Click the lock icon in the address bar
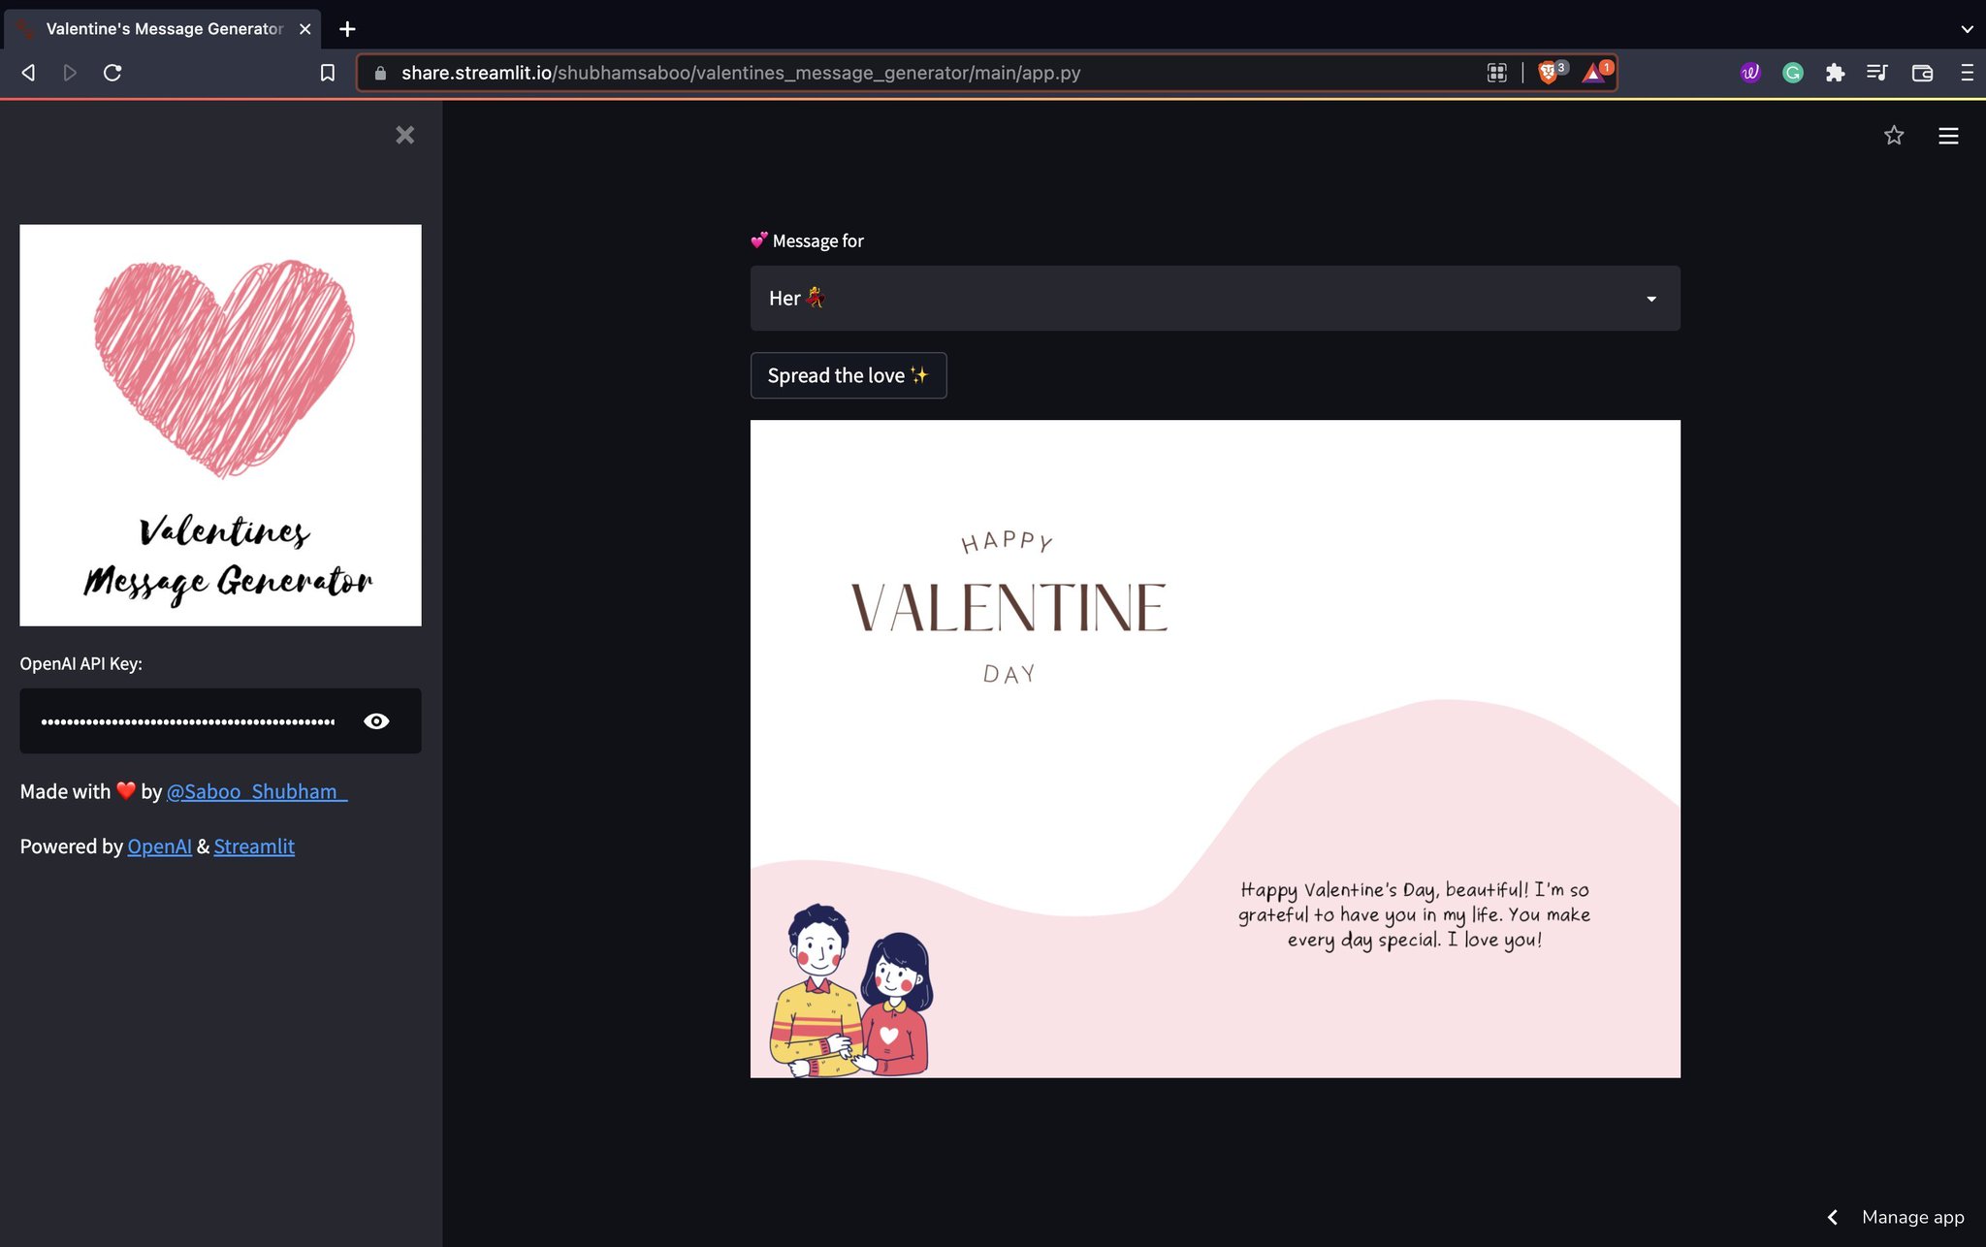The height and width of the screenshot is (1247, 1986). pos(380,73)
